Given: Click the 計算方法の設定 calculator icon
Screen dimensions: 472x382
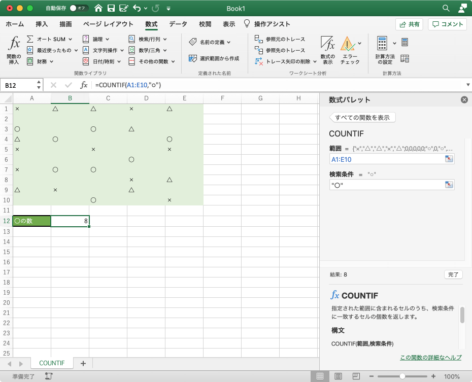Looking at the screenshot, I should point(382,43).
